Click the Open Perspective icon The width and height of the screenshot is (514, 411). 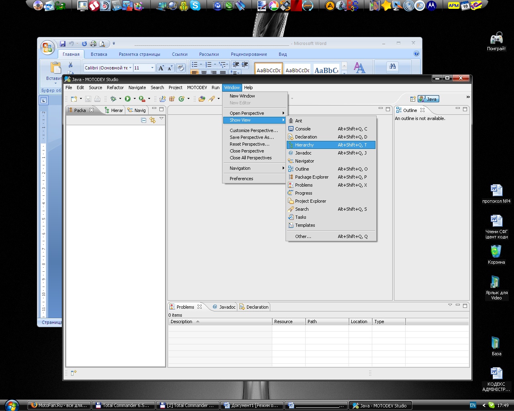pyautogui.click(x=412, y=99)
